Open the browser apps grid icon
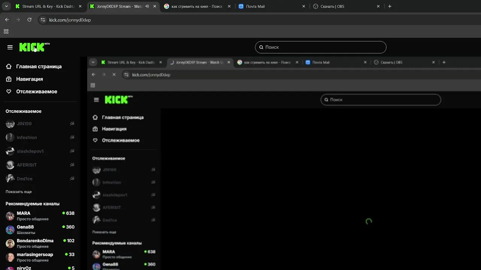Image resolution: width=481 pixels, height=270 pixels. click(x=6, y=31)
